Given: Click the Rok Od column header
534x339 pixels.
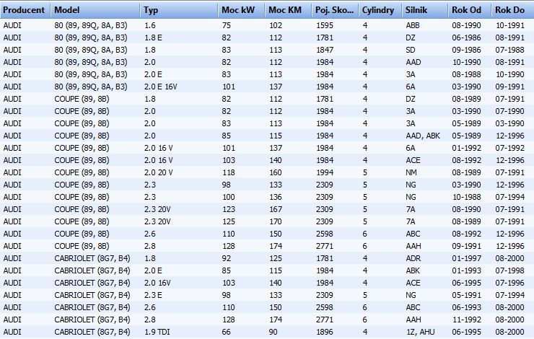Looking at the screenshot, I should [470, 10].
